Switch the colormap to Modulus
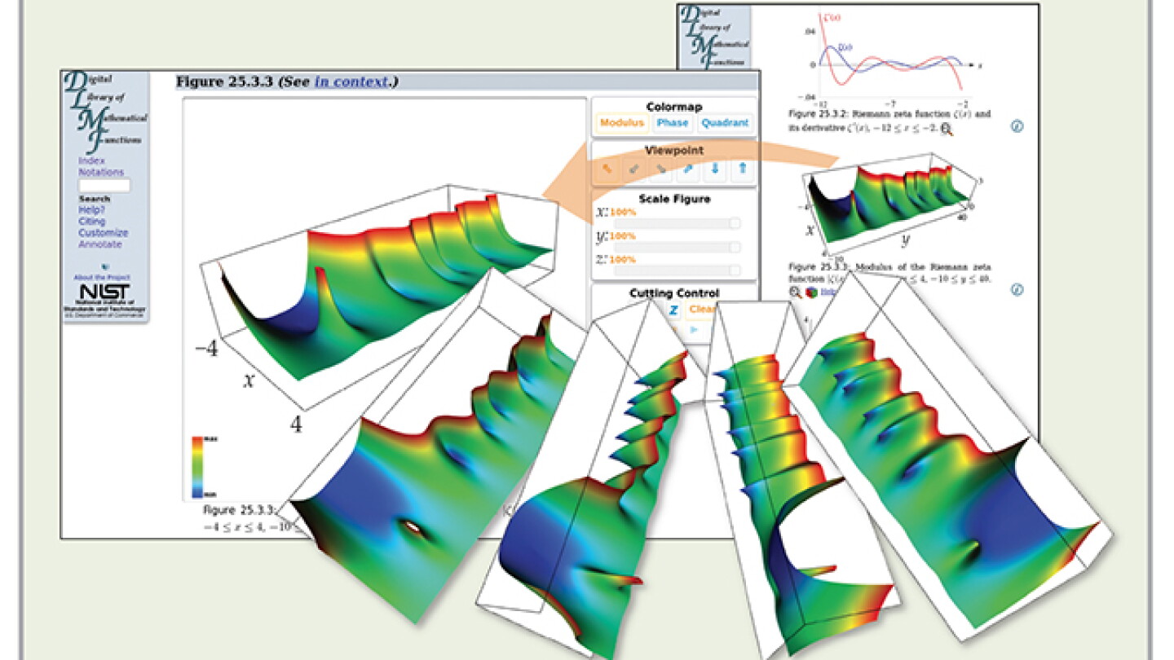Screen dimensions: 1174x660 (x=621, y=123)
